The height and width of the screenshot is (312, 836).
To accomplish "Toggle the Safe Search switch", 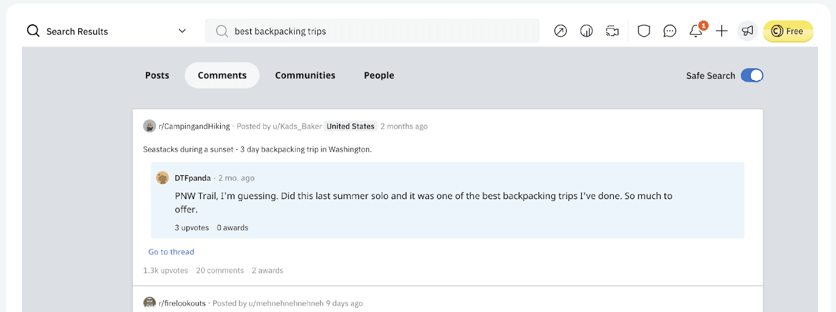I will pyautogui.click(x=752, y=75).
